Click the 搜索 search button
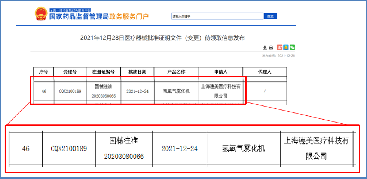367x179 pixels. coord(270,16)
